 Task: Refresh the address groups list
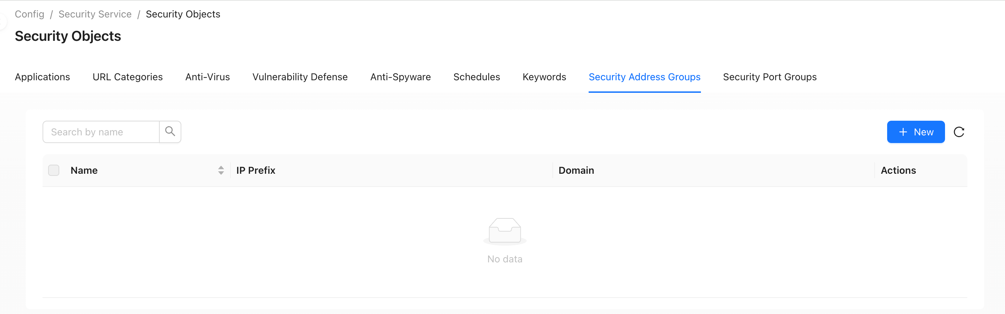959,132
